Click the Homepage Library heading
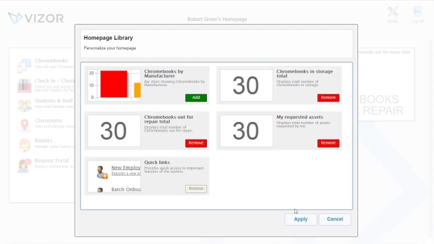 click(x=108, y=38)
